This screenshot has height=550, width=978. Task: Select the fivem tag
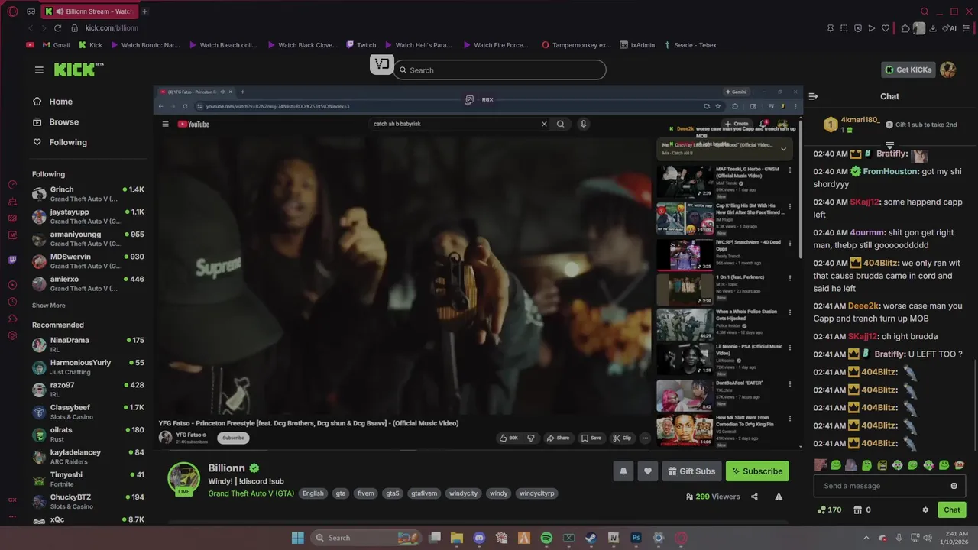tap(366, 493)
